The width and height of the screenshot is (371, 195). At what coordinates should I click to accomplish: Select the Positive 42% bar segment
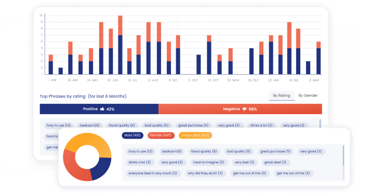(x=99, y=109)
